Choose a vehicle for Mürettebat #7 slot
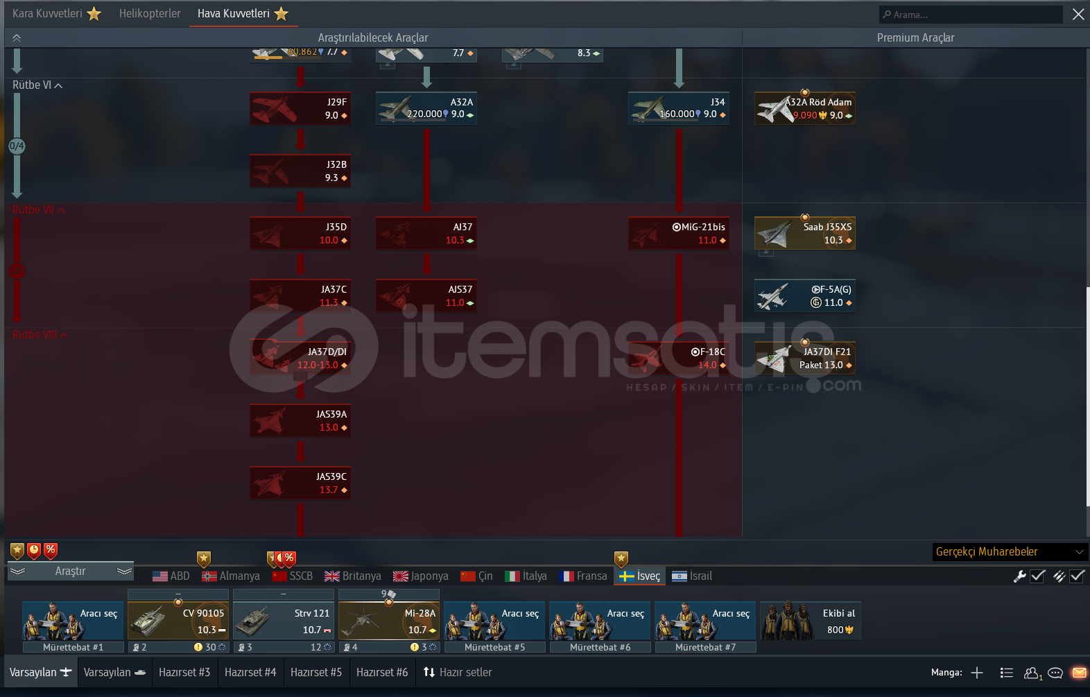 (x=705, y=621)
